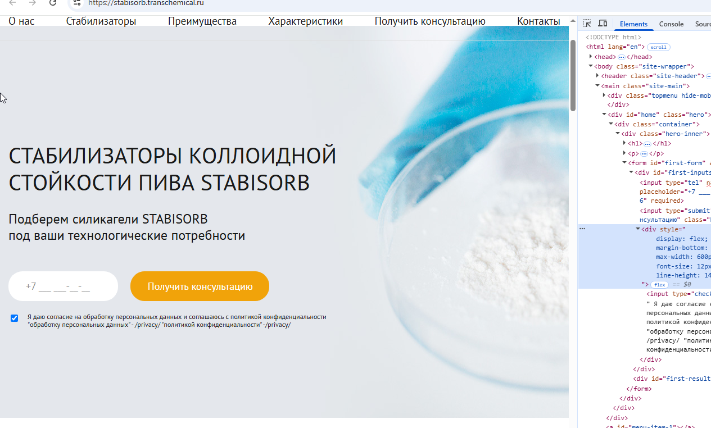The height and width of the screenshot is (428, 711).
Task: Expand the head element in DOM tree
Action: 591,57
